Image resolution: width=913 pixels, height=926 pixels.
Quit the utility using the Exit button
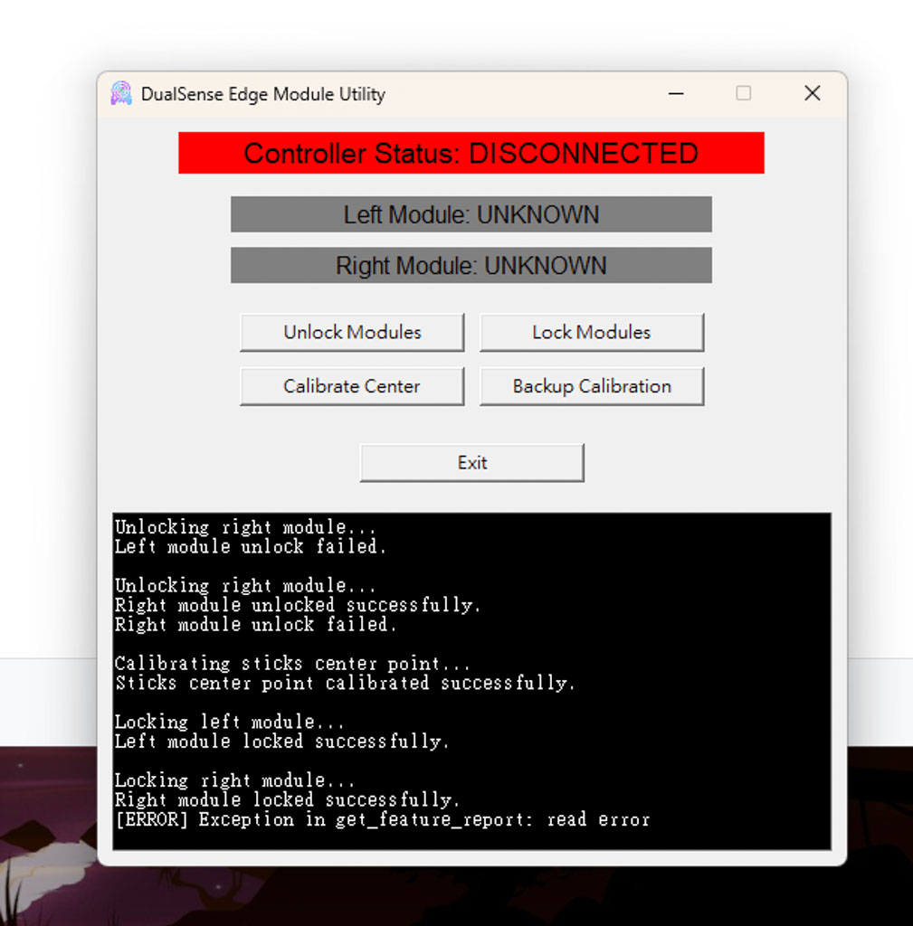tap(471, 463)
